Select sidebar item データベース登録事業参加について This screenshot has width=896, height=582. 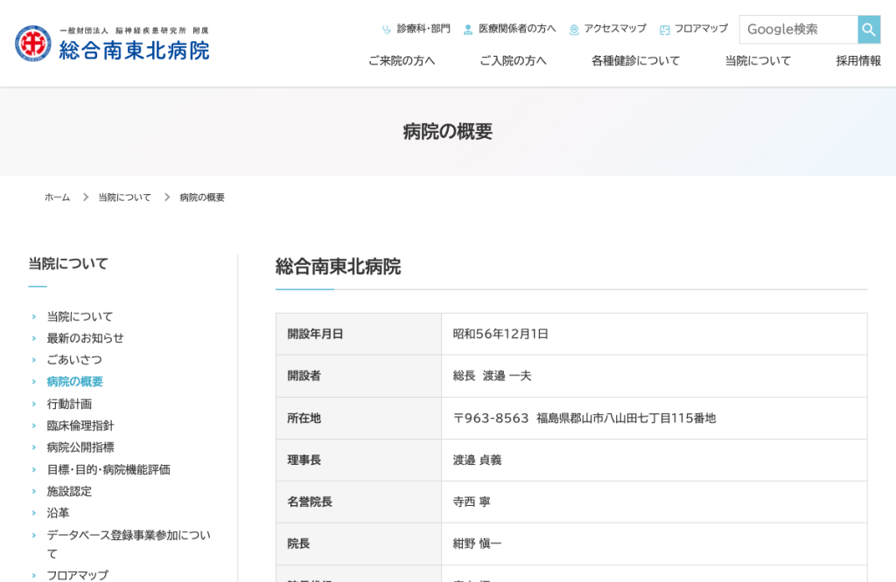pyautogui.click(x=129, y=544)
